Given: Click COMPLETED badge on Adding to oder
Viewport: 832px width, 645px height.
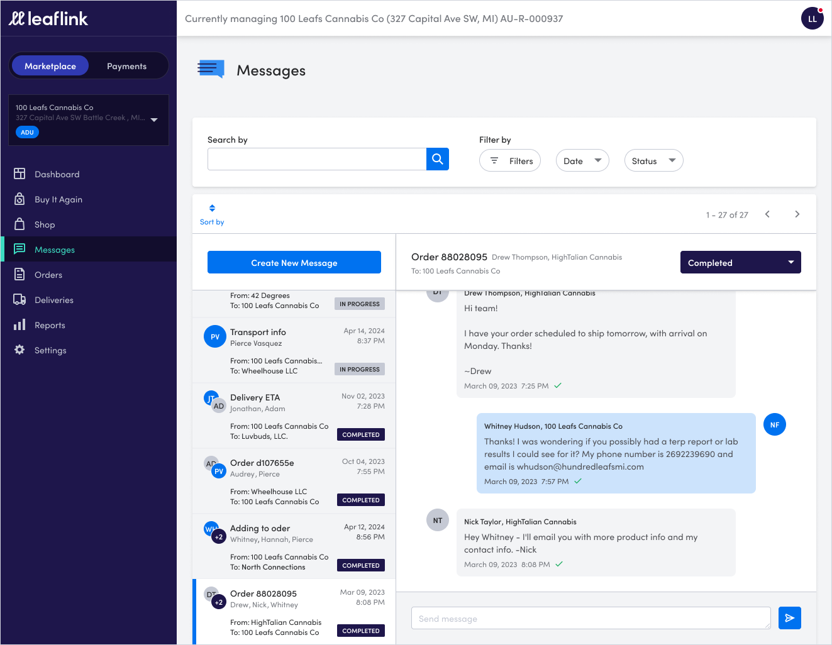Looking at the screenshot, I should click(361, 565).
